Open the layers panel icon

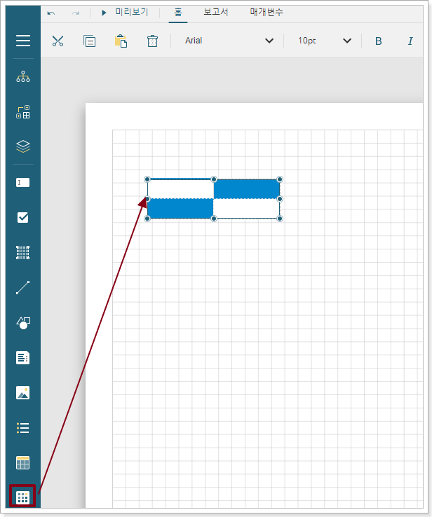(23, 146)
